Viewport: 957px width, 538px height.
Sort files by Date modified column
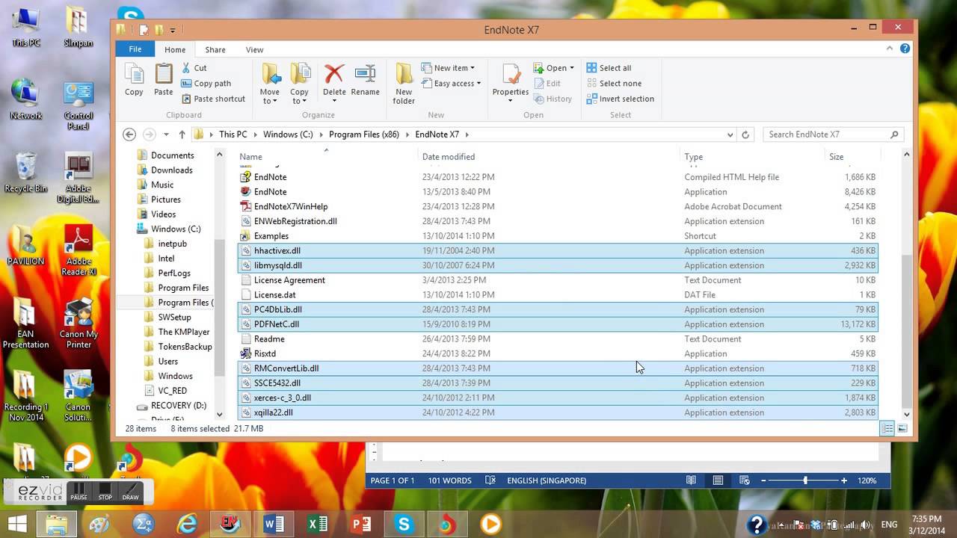[x=550, y=157]
